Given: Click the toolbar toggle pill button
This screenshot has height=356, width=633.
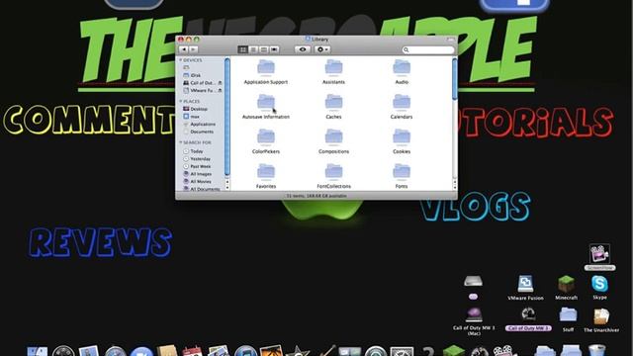Looking at the screenshot, I should [451, 40].
